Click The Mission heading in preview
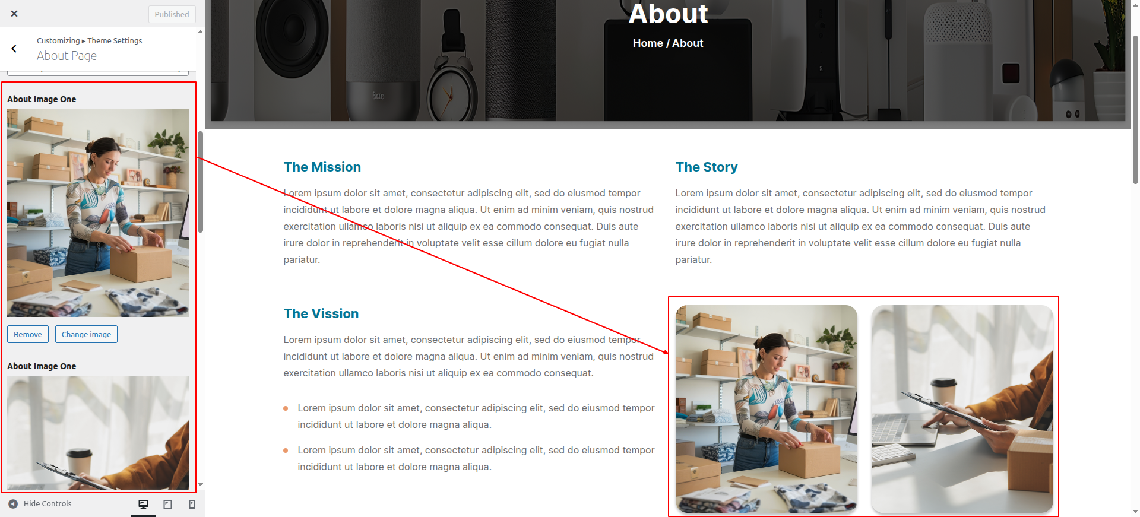Screen dimensions: 1140x517 click(322, 167)
